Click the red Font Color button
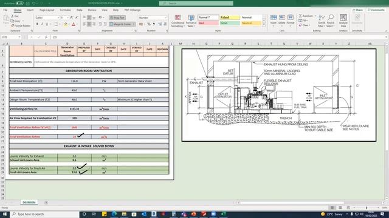The height and width of the screenshot is (218, 389). [74, 24]
